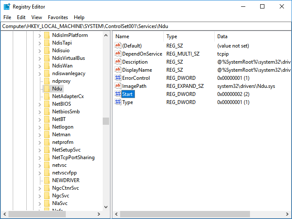This screenshot has width=292, height=219.
Task: Select the DisplayName registry value
Action: (x=137, y=70)
